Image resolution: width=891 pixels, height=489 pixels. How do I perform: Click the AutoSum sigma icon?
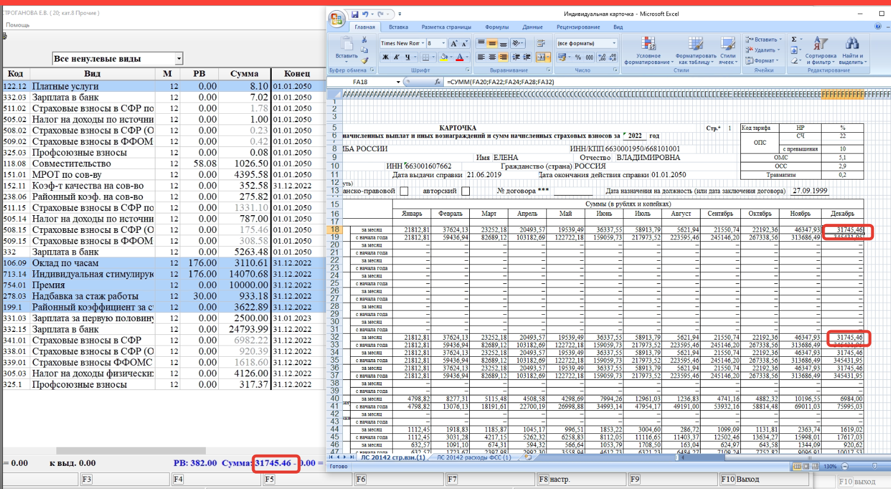[x=794, y=39]
